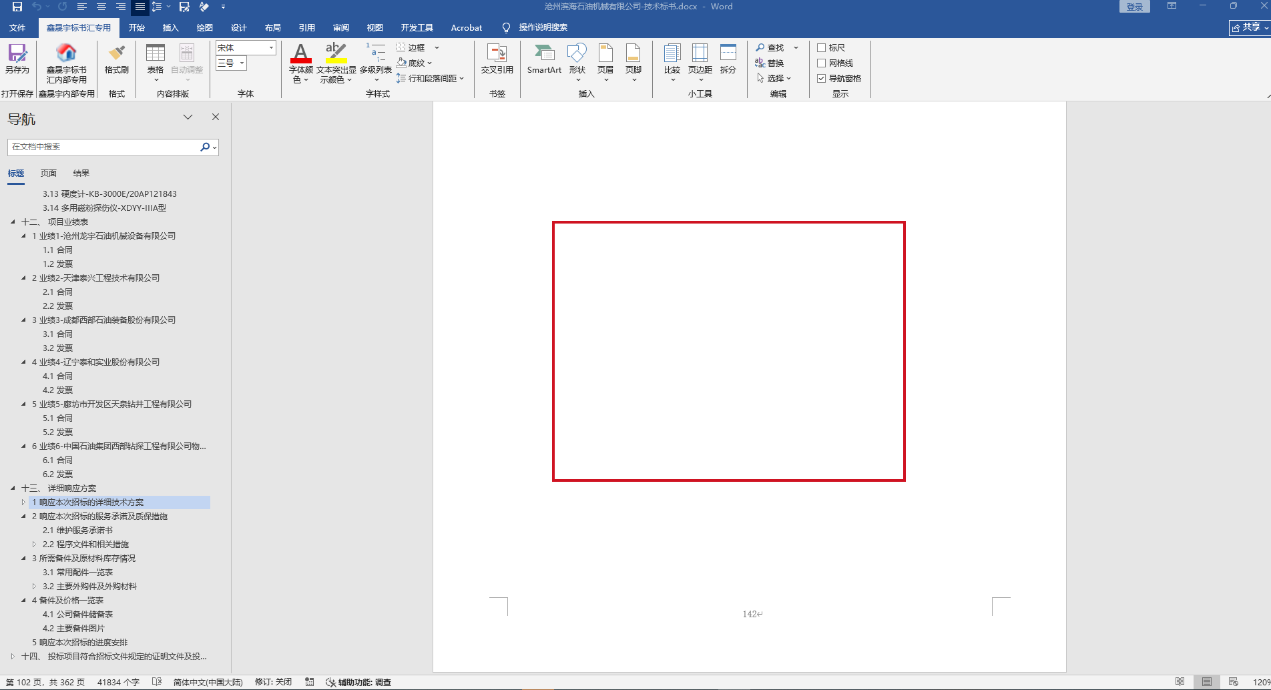Expand the 2.2 程序文件和相关措施 node
Viewport: 1271px width, 690px height.
click(34, 544)
